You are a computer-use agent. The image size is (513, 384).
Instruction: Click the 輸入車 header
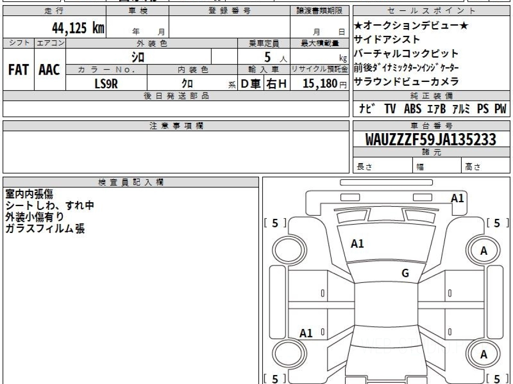click(x=264, y=69)
